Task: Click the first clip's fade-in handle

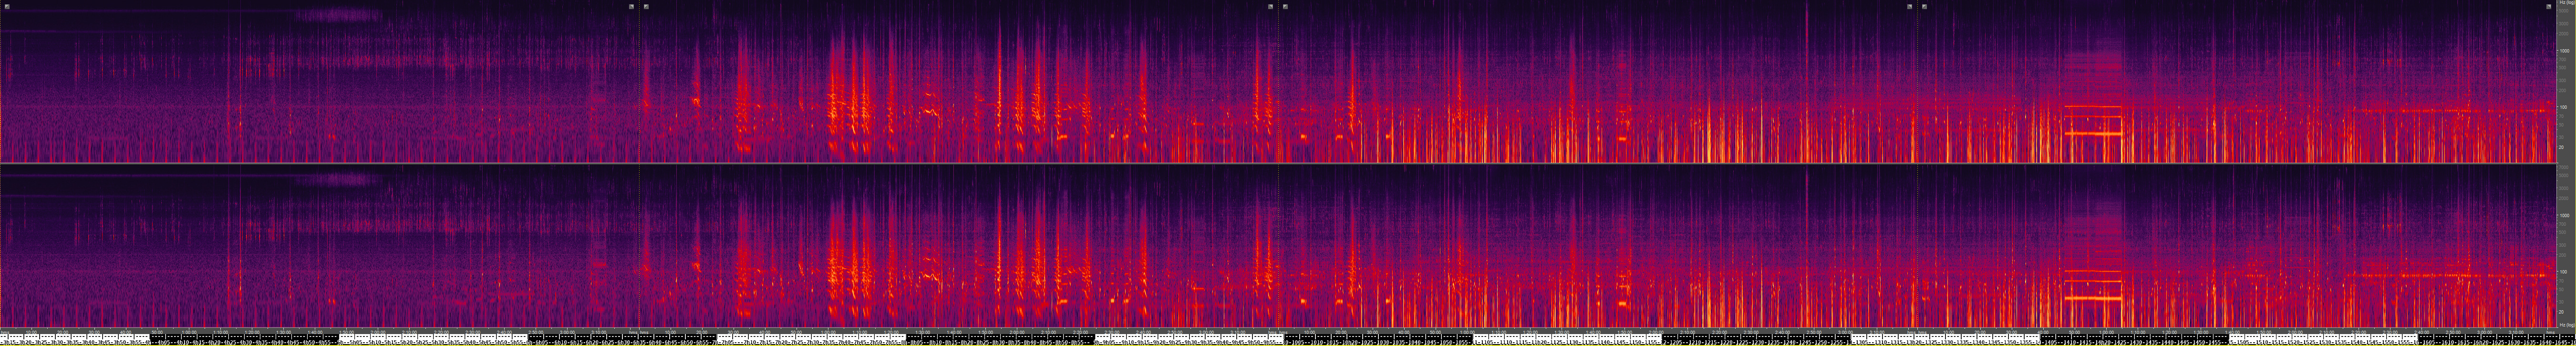Action: 6,6
